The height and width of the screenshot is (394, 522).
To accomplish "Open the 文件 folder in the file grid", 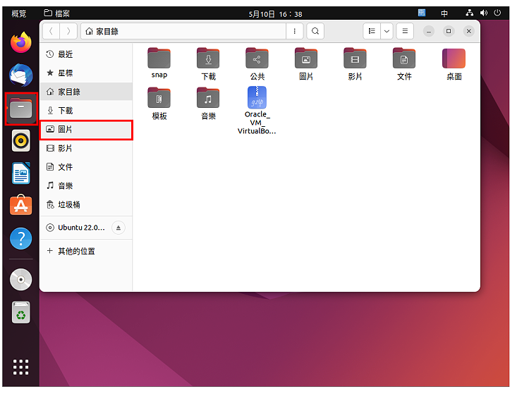I will [x=404, y=64].
